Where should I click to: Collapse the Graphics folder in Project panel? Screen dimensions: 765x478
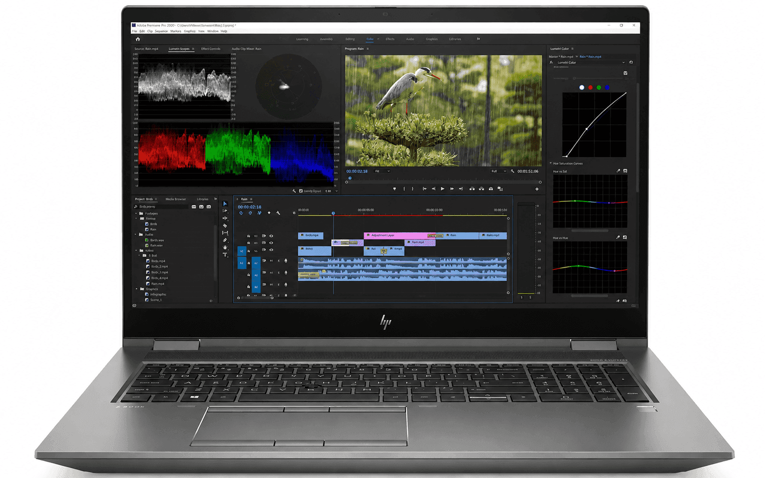pyautogui.click(x=137, y=289)
